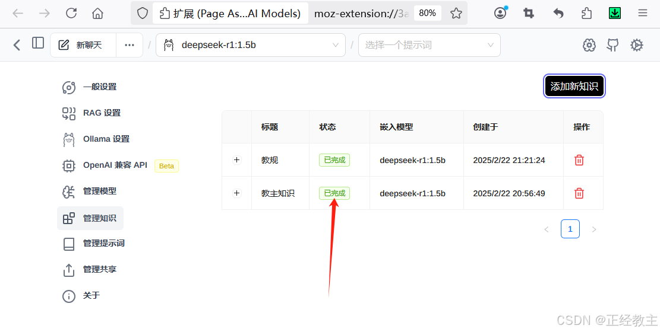Screen dimensions: 660x332
Task: Go back with browser back arrow
Action: point(18,14)
